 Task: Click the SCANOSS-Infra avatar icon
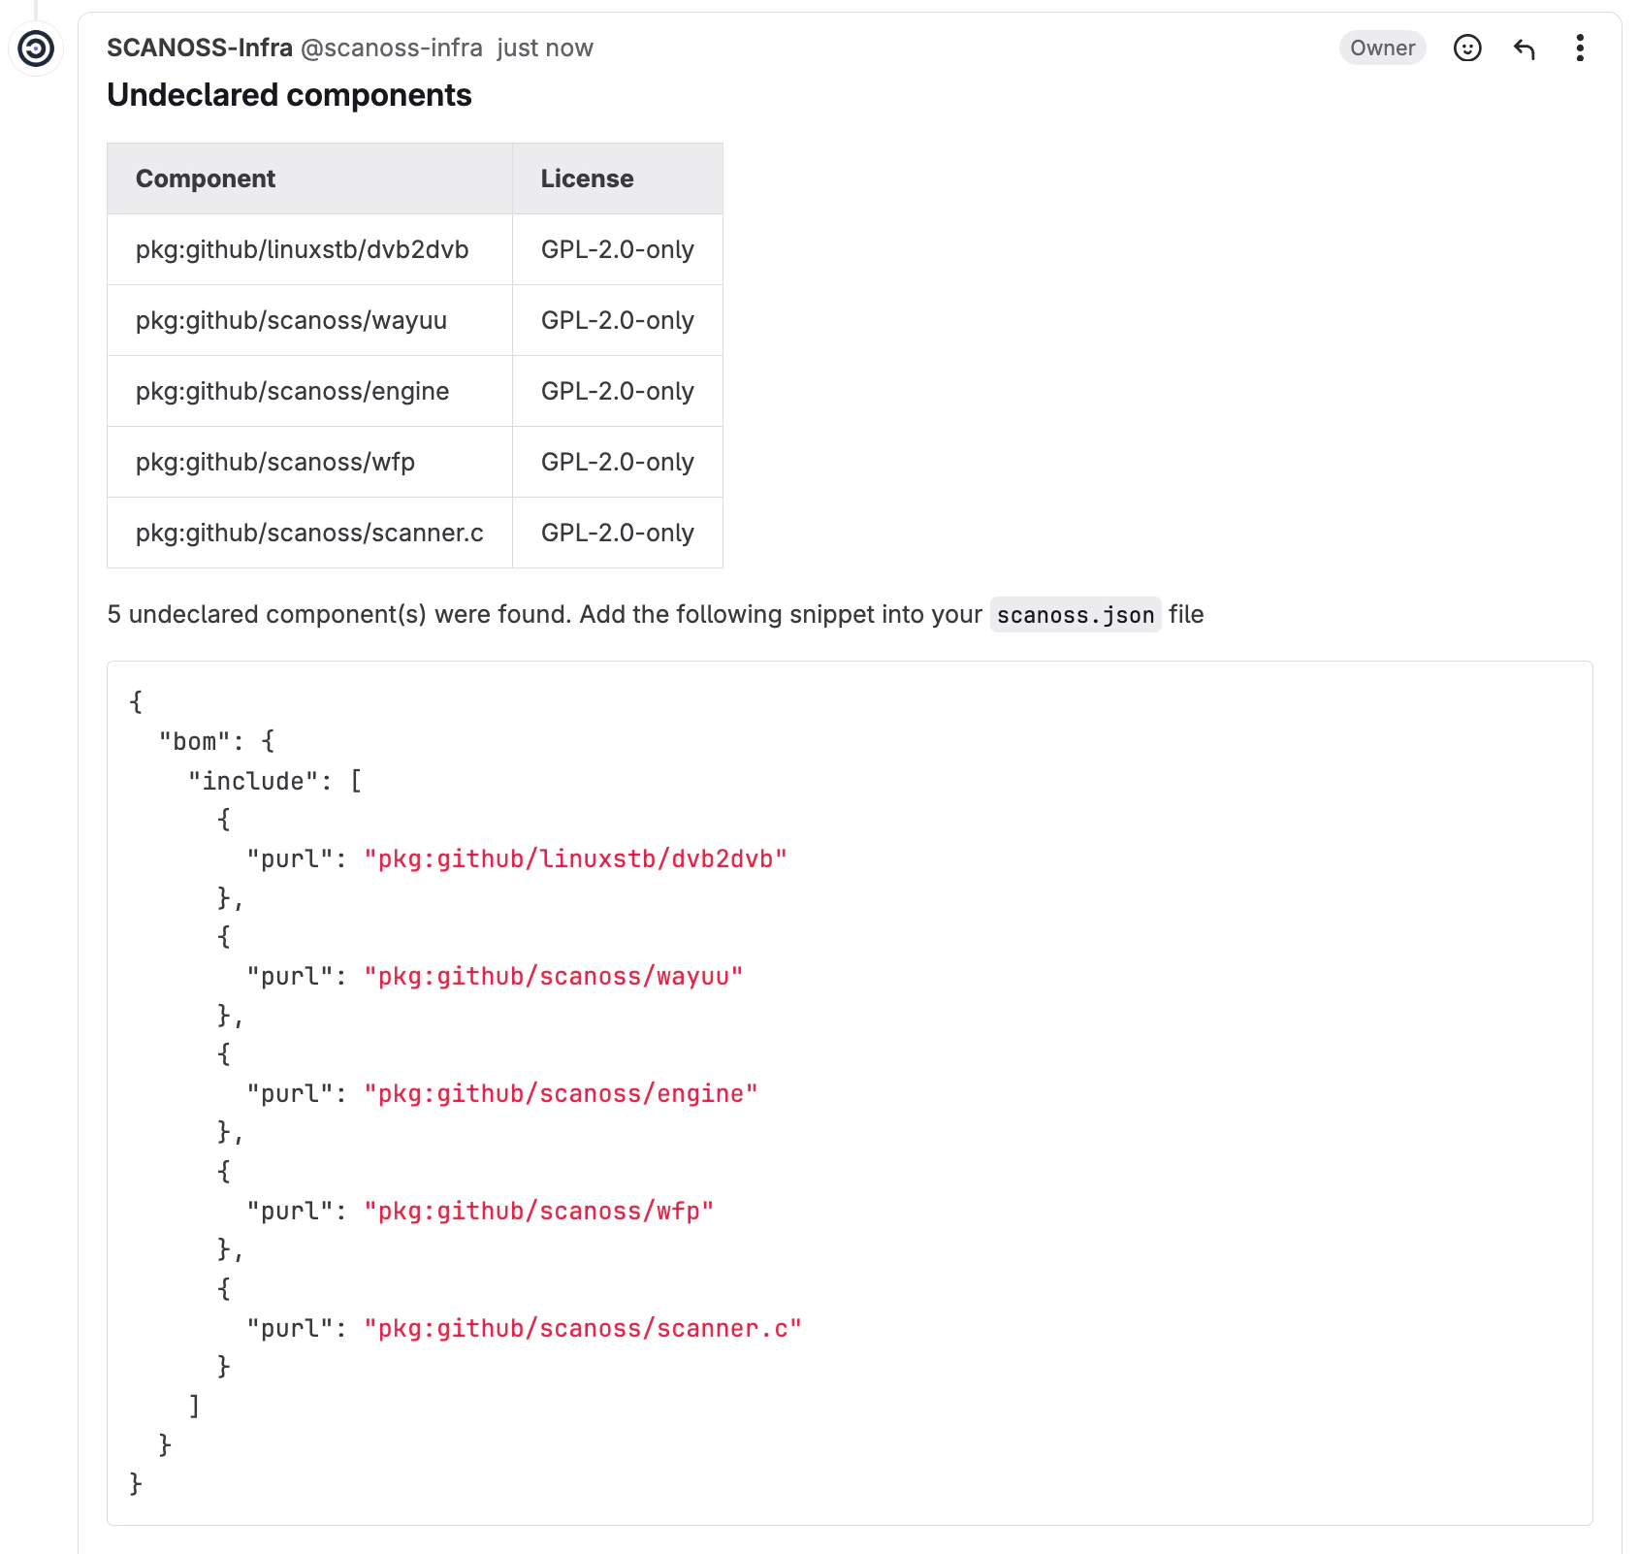click(37, 48)
